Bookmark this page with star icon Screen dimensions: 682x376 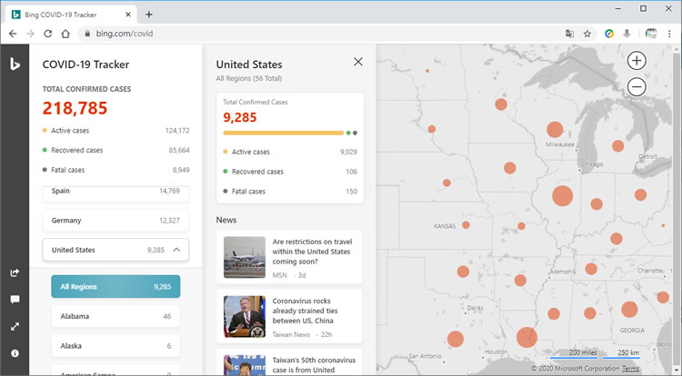pos(587,34)
